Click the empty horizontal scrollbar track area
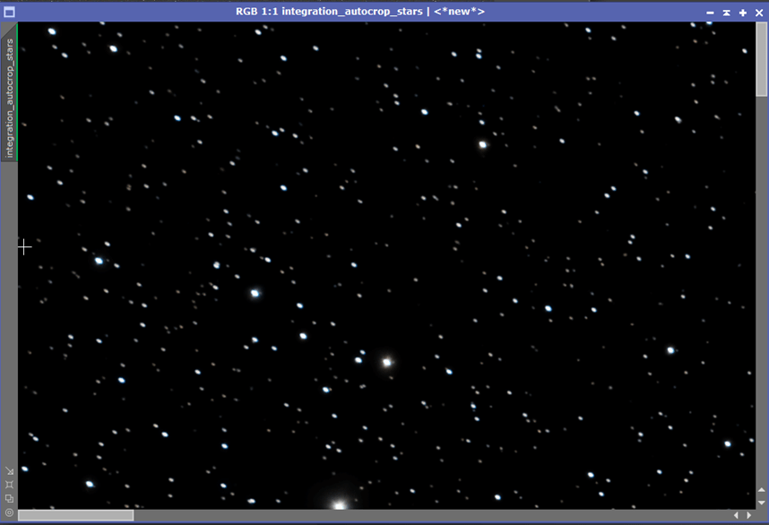 pyautogui.click(x=432, y=515)
